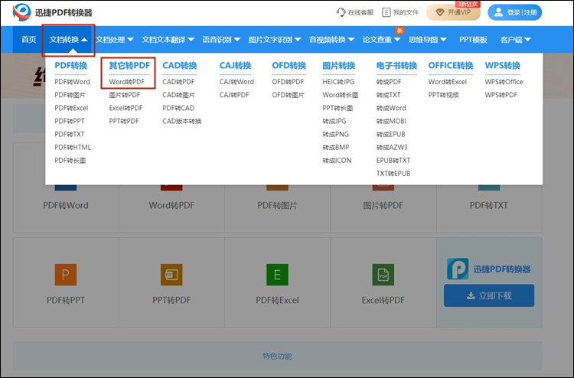Select CAJ转Word entry
The width and height of the screenshot is (574, 378).
(236, 82)
